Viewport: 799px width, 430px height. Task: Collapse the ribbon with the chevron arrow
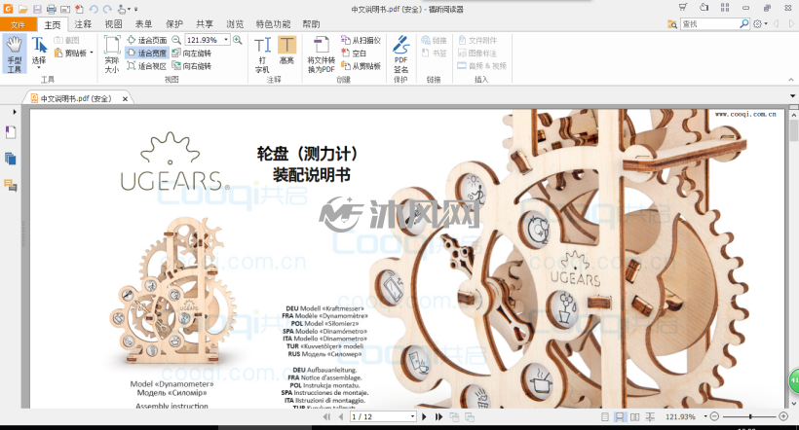(791, 80)
